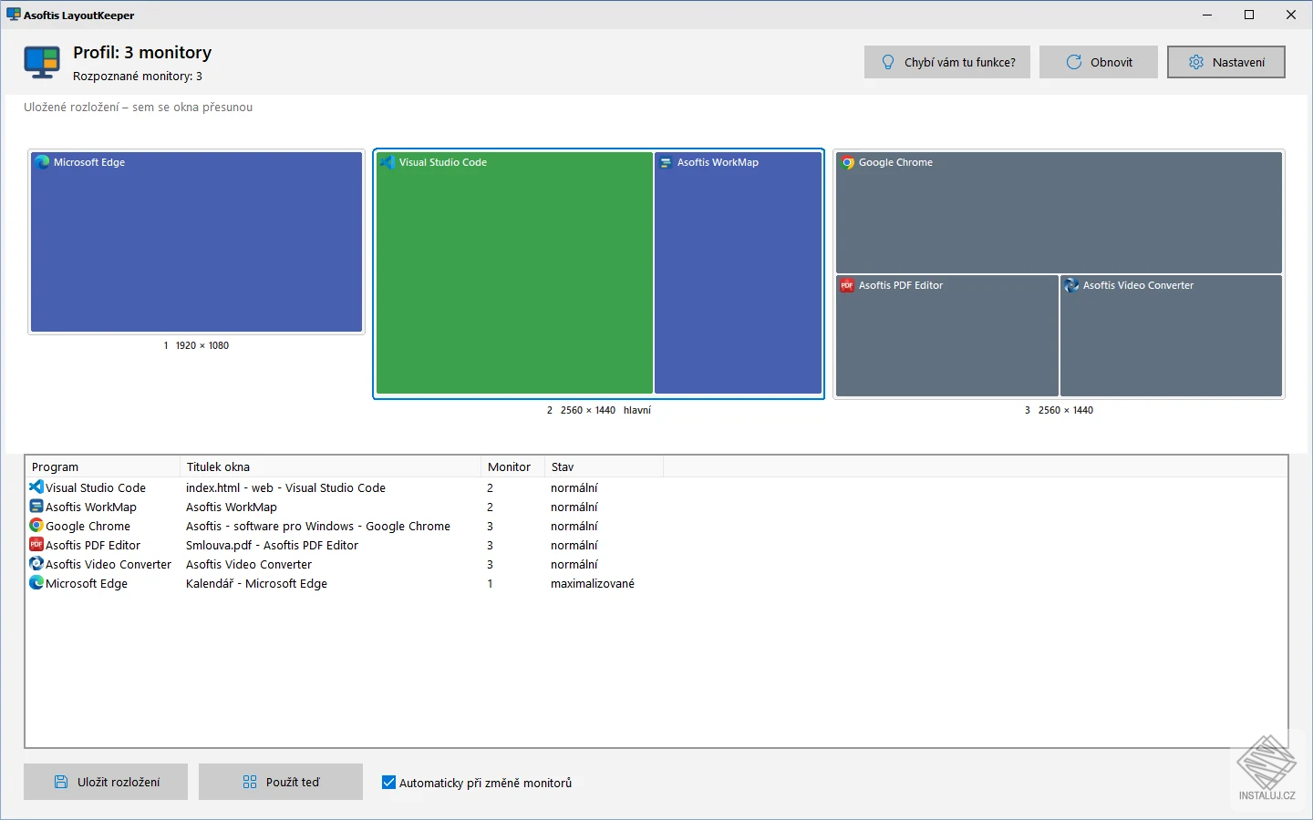Click the Asoftis WorkMap icon in the program list
The image size is (1313, 820).
tap(36, 507)
